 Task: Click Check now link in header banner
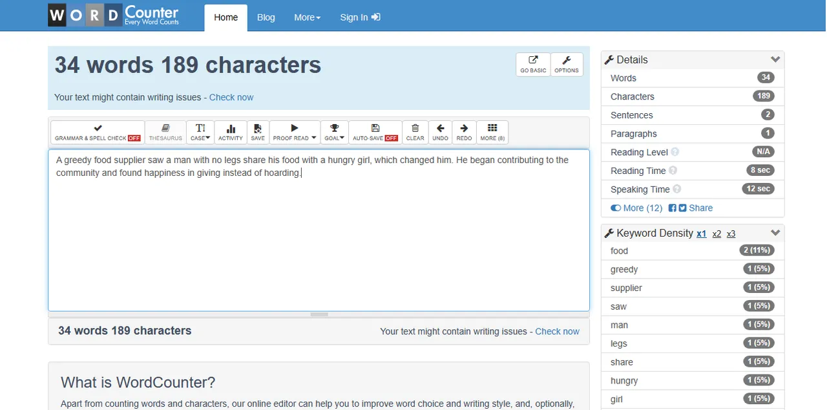(231, 97)
